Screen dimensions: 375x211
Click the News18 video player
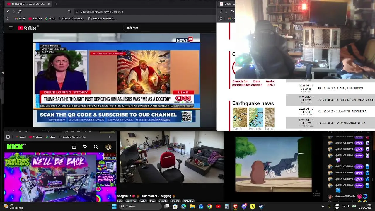coord(117,80)
